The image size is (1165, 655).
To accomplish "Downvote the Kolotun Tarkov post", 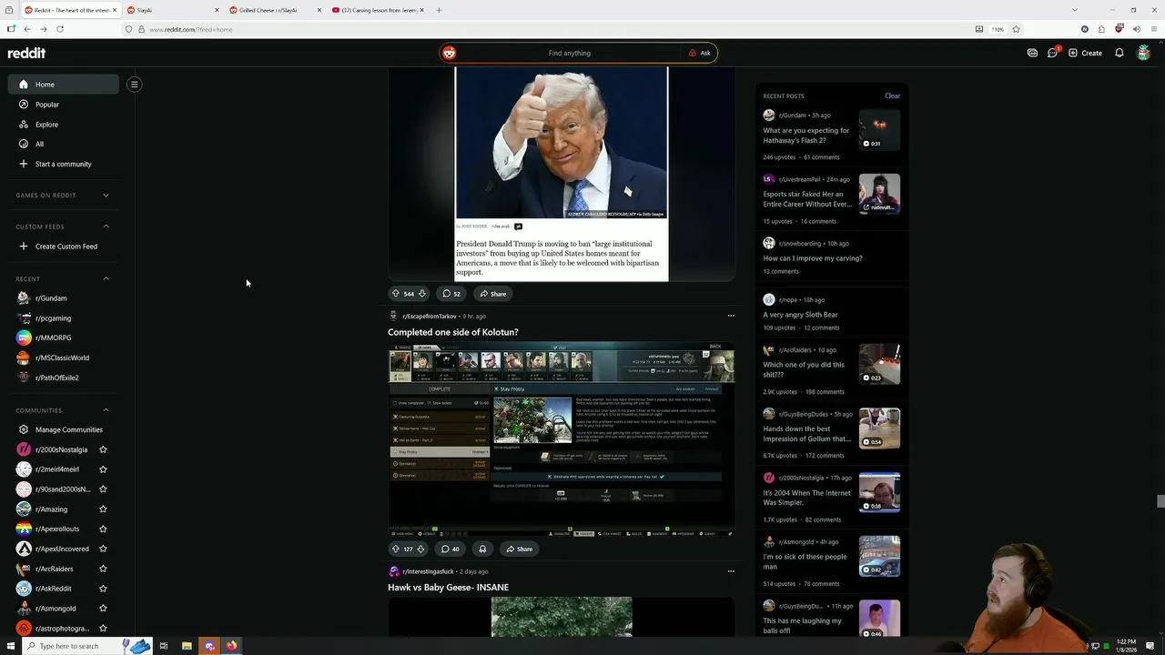I will pyautogui.click(x=421, y=549).
